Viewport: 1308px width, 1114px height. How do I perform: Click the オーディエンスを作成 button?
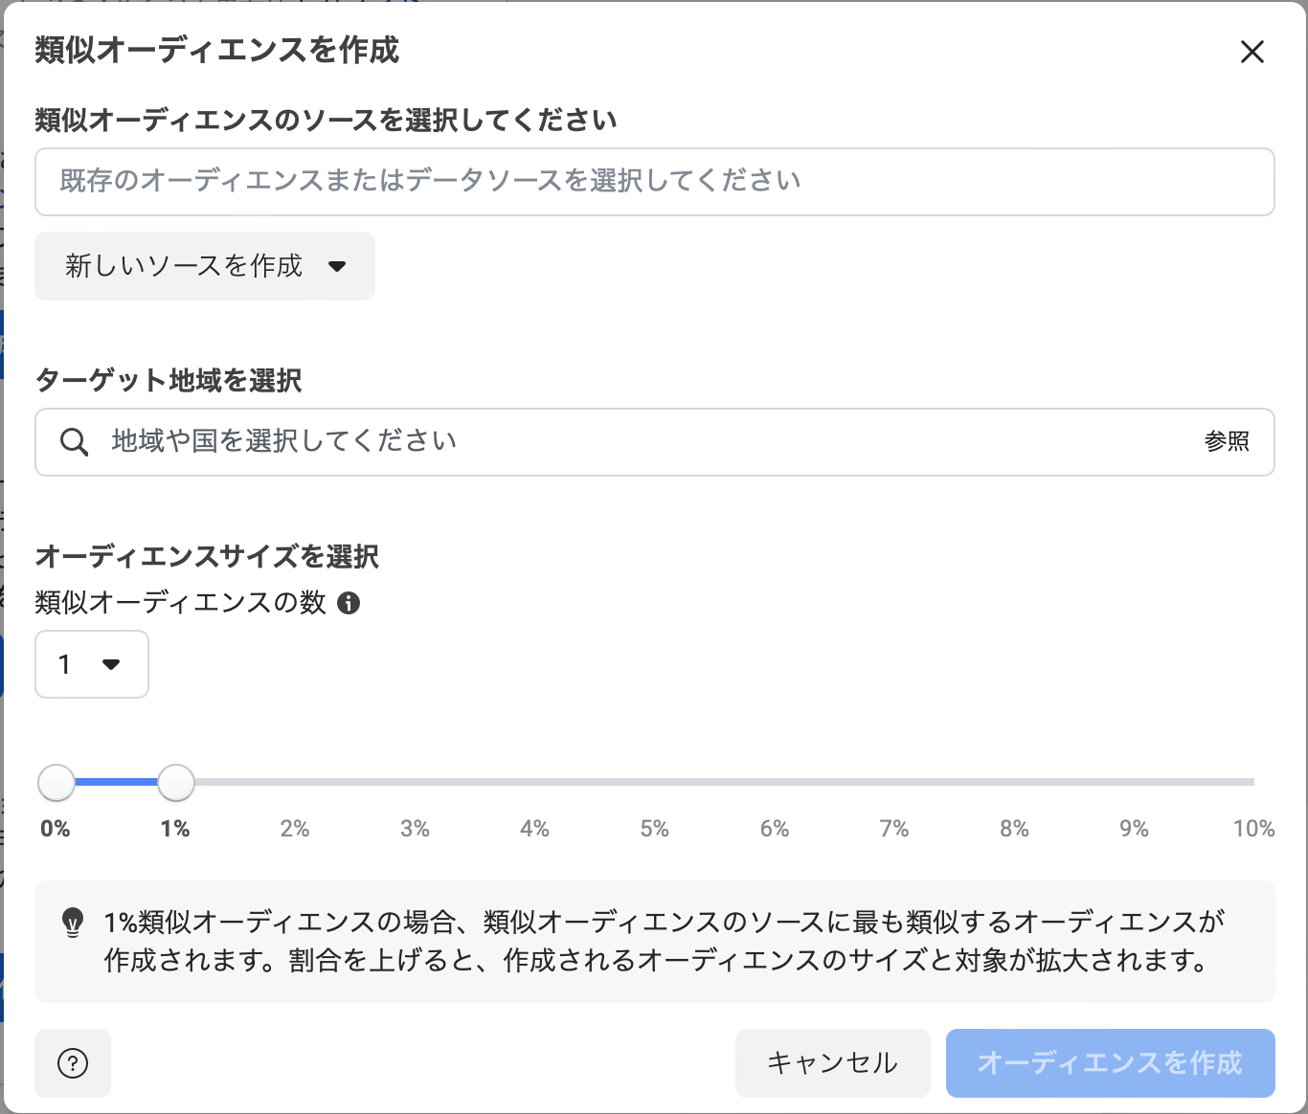1110,1062
